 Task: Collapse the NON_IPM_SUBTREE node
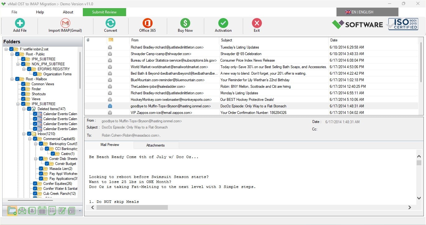(x=18, y=64)
